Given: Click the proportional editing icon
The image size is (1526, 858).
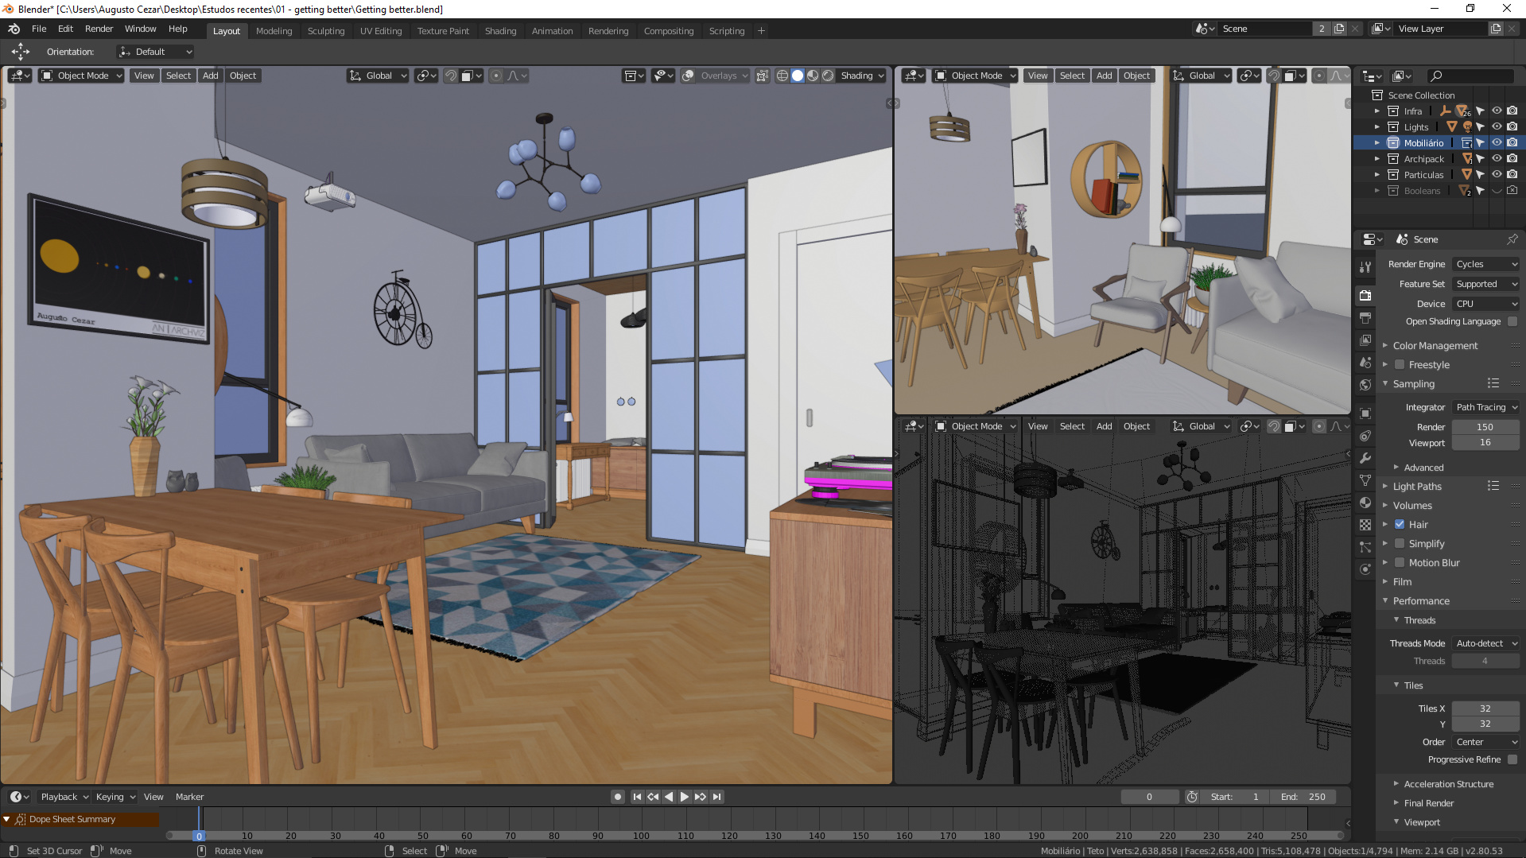Looking at the screenshot, I should click(x=495, y=75).
